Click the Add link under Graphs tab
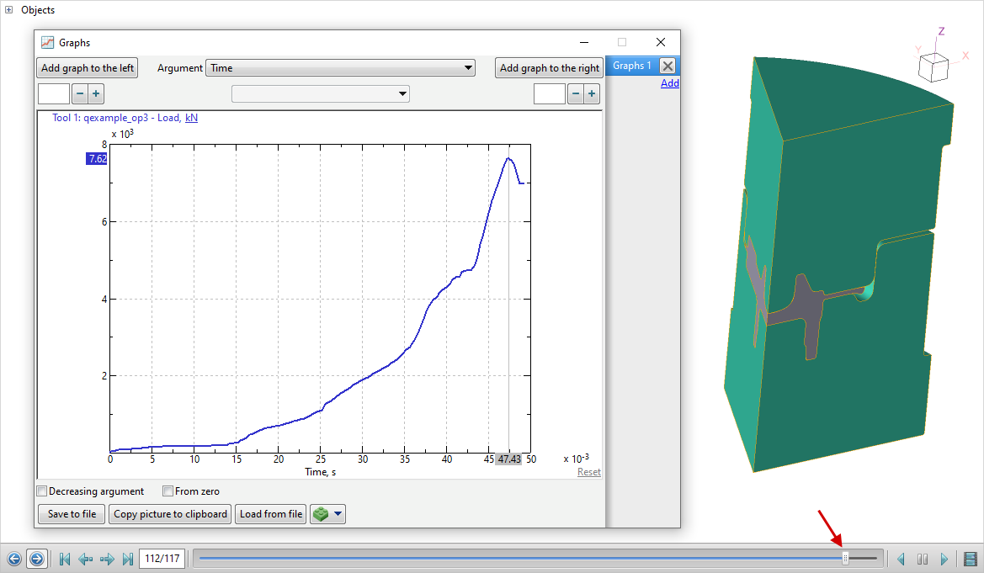 [669, 83]
